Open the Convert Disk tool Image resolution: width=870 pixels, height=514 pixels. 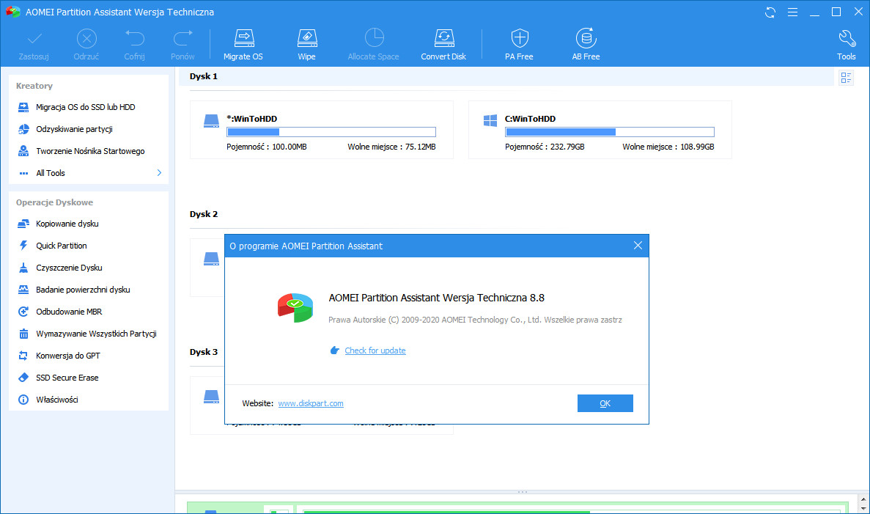(x=443, y=45)
